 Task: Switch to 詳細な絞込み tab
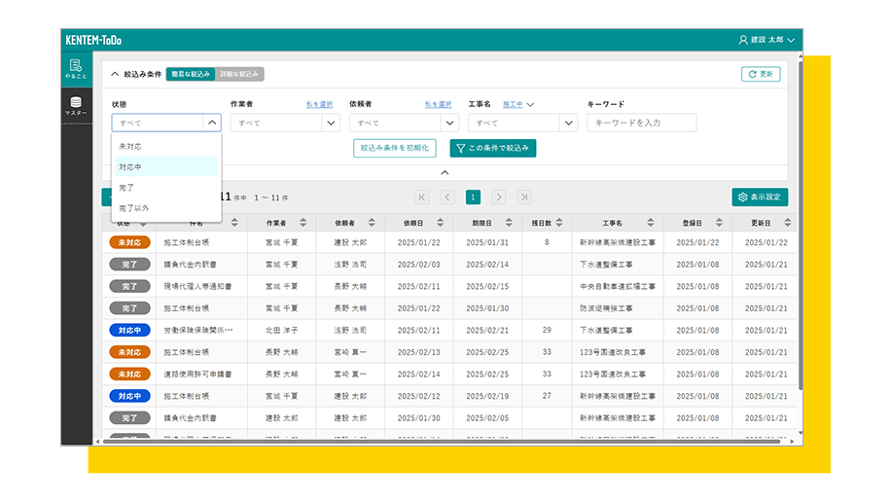click(239, 74)
